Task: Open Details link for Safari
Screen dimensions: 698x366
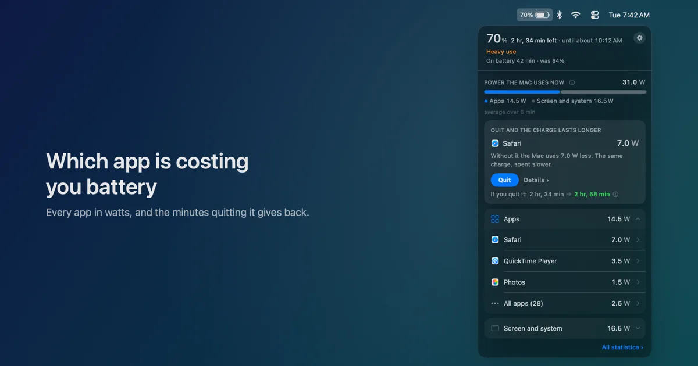Action: (x=536, y=180)
